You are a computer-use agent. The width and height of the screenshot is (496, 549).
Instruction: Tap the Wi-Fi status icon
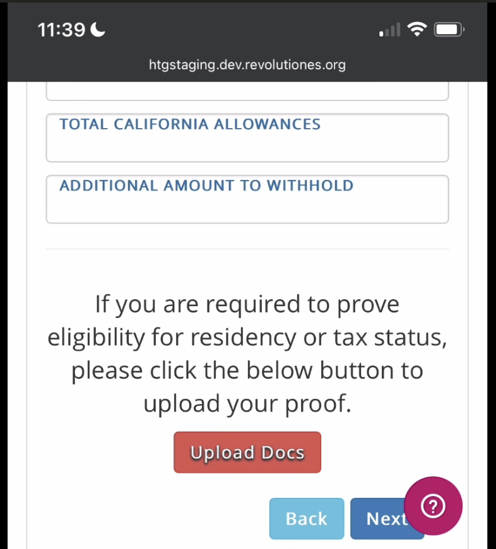pyautogui.click(x=417, y=30)
